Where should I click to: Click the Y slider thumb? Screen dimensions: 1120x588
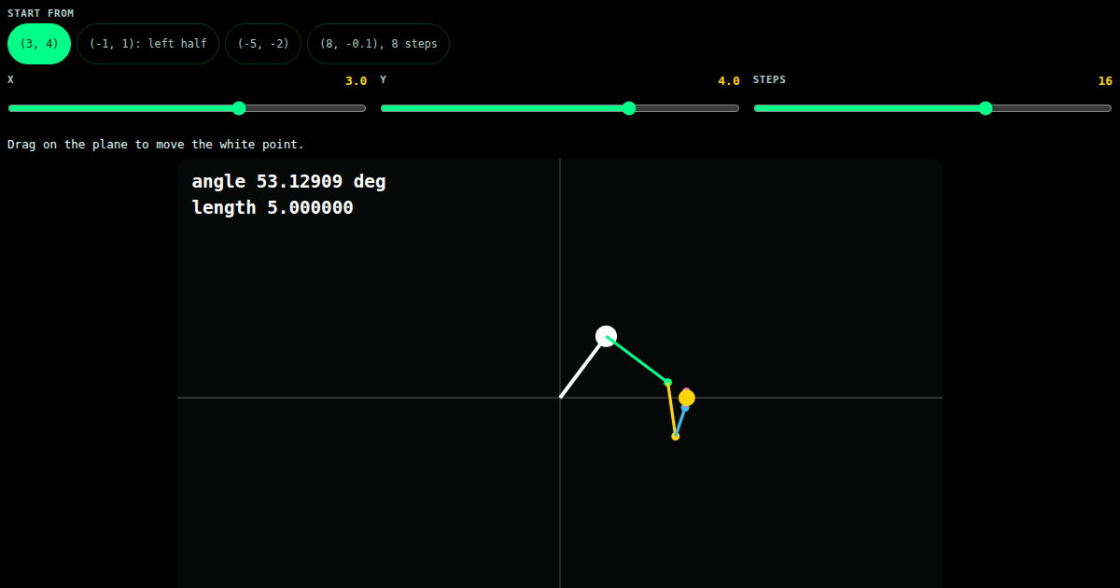(629, 108)
